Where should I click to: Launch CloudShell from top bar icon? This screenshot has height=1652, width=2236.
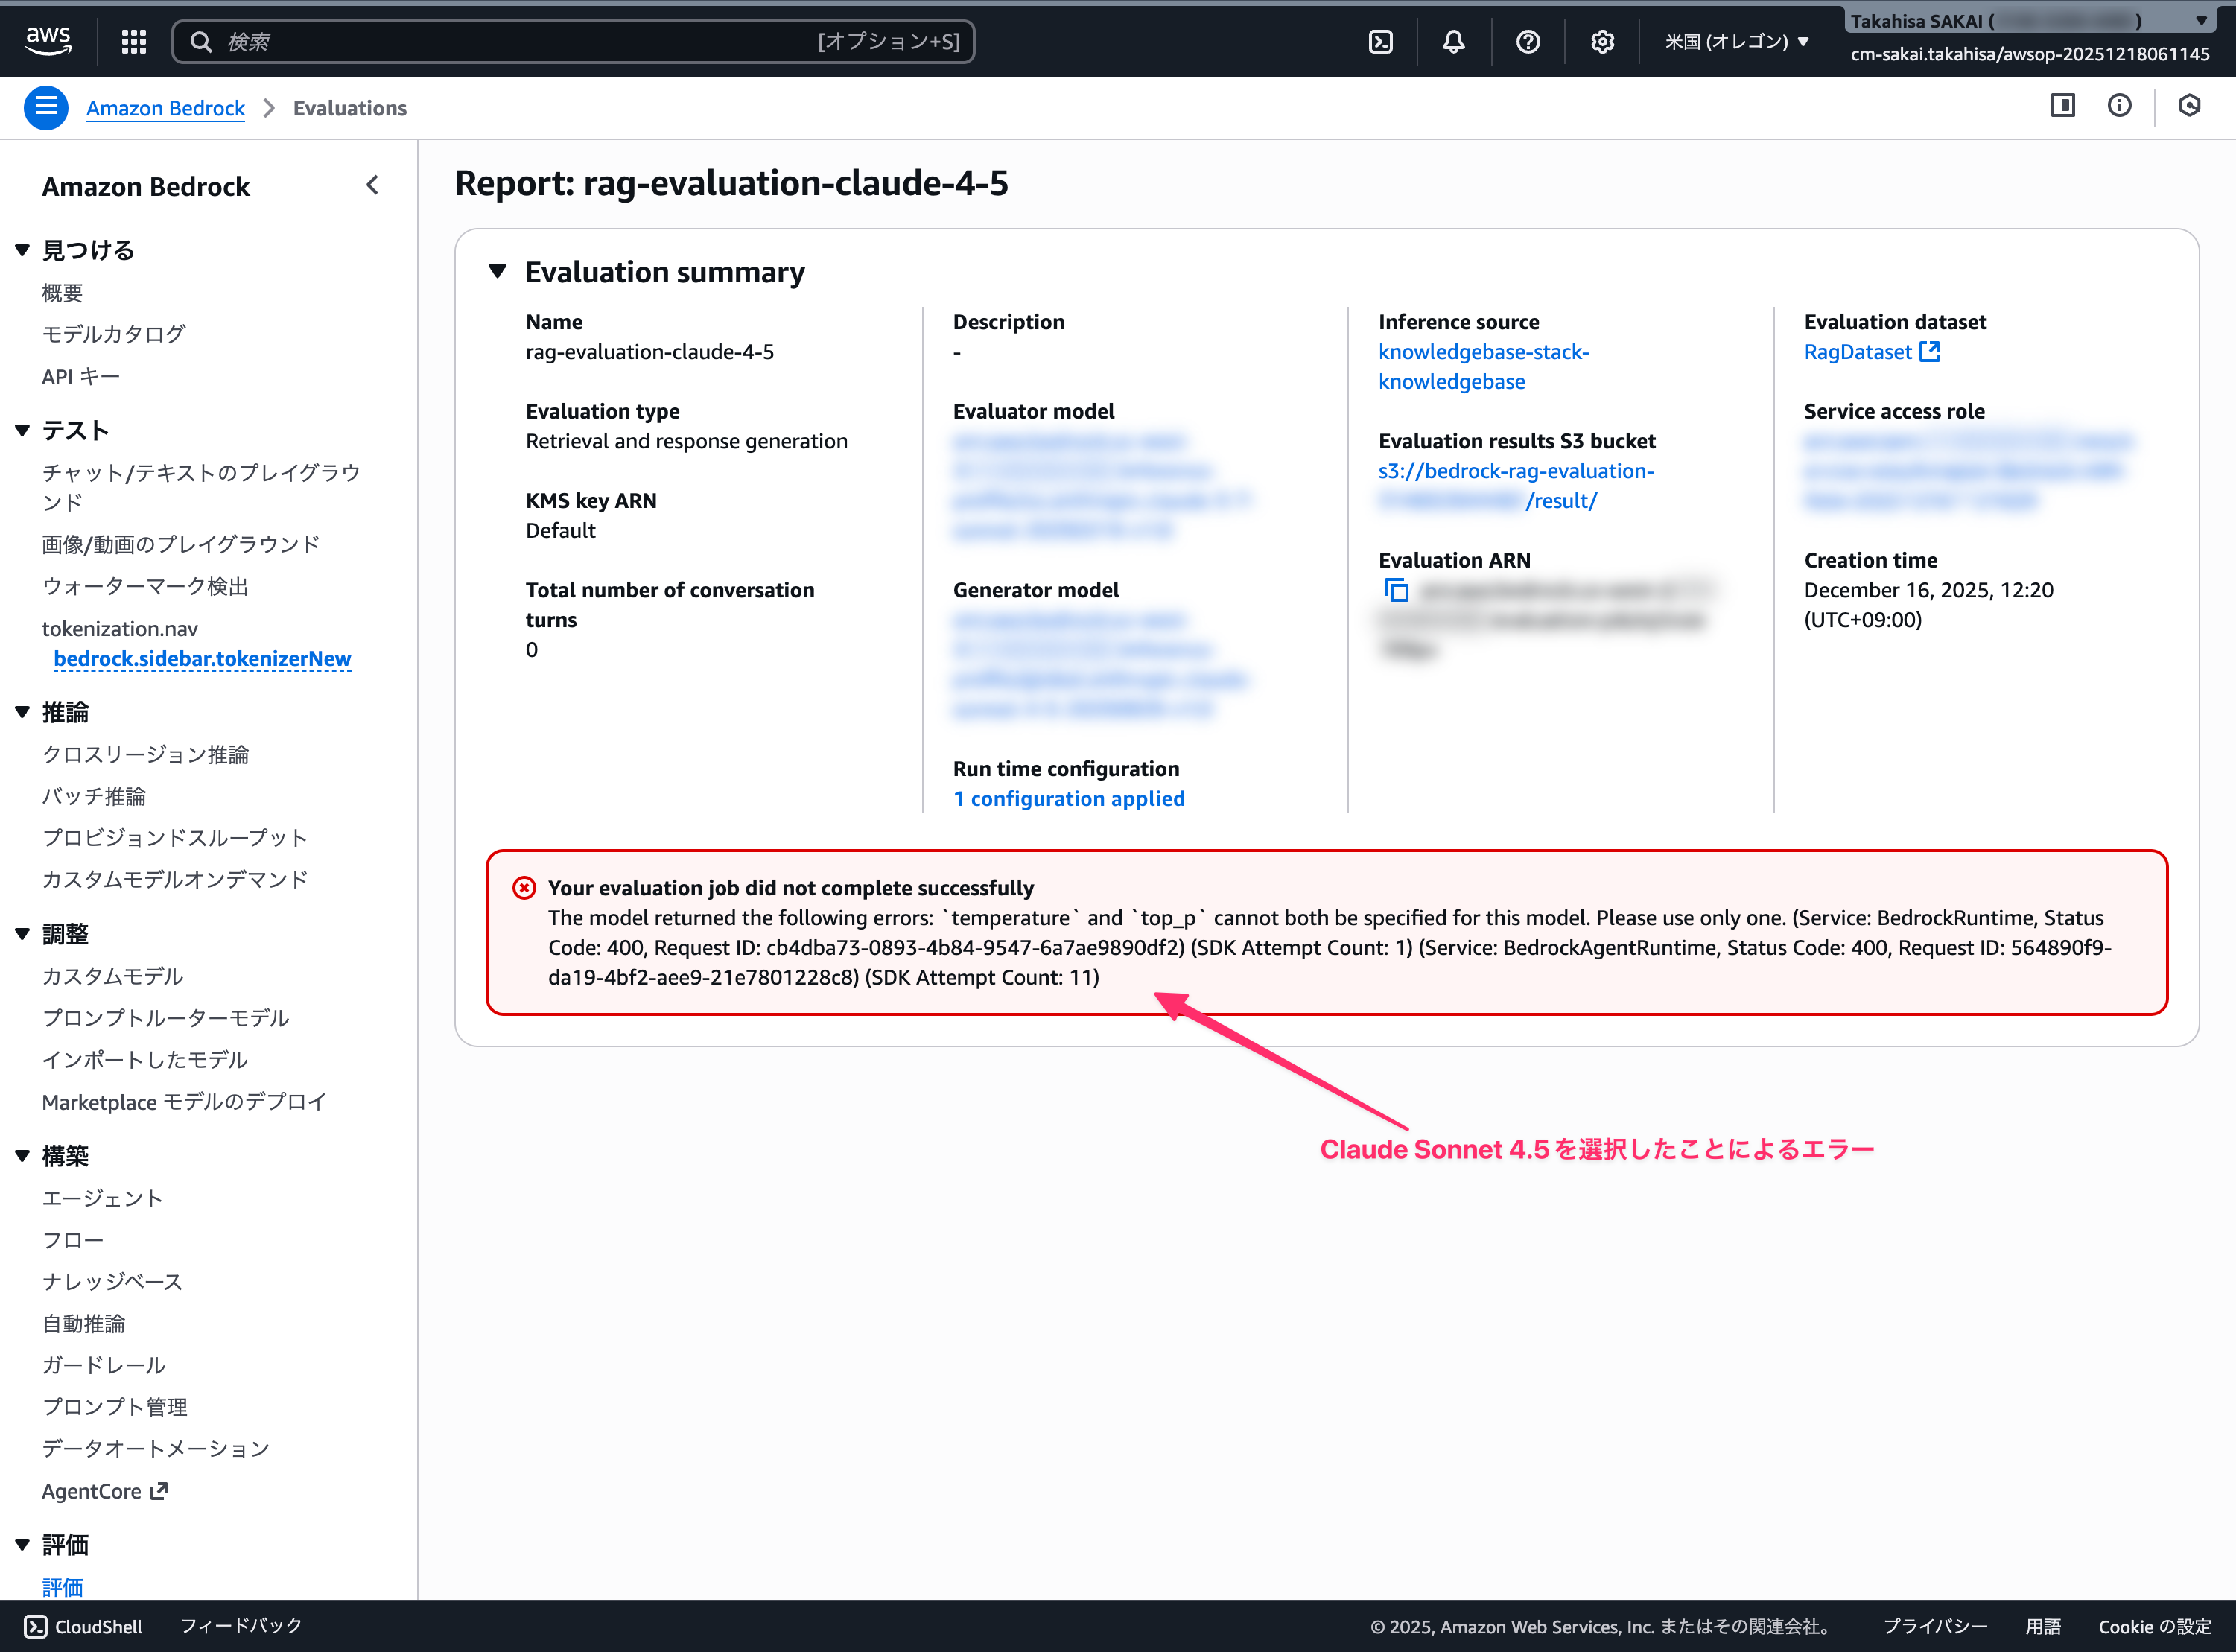click(1380, 41)
